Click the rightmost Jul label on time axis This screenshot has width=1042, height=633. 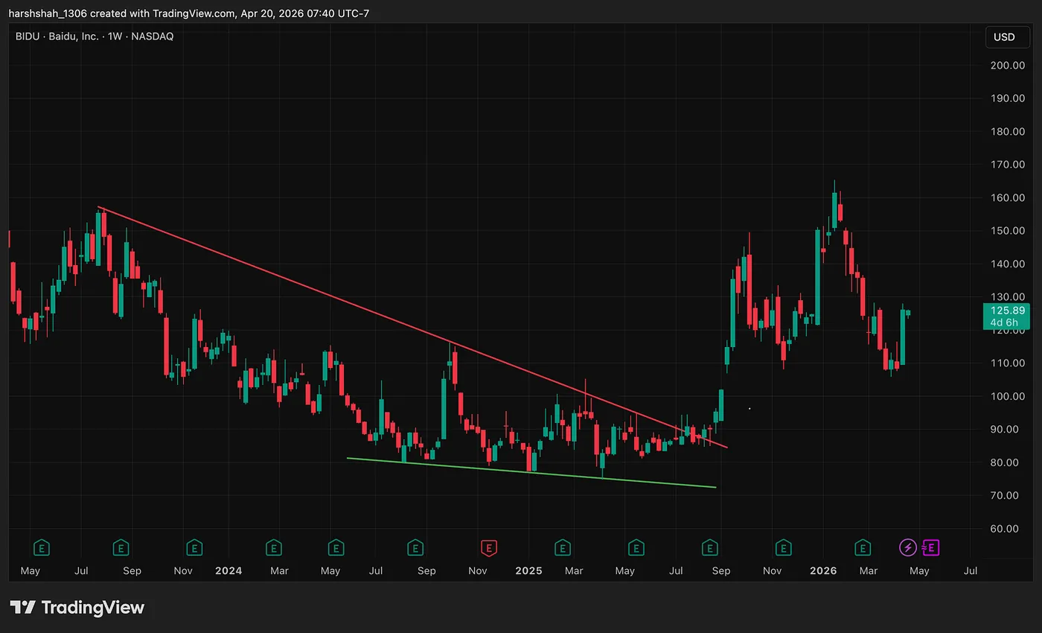coord(971,571)
